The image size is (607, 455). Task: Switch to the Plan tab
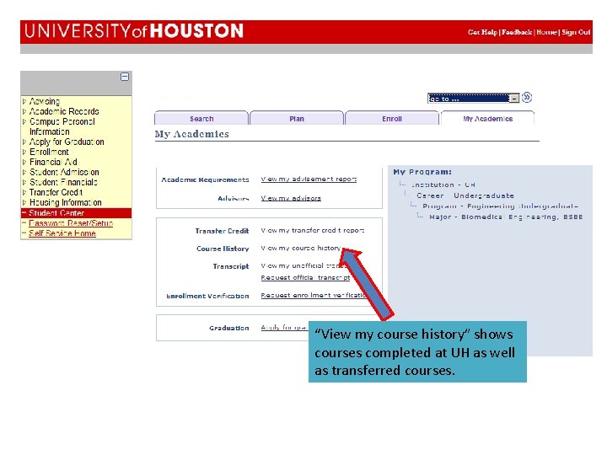297,119
